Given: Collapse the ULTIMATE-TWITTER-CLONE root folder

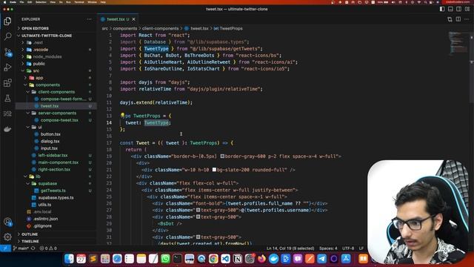Looking at the screenshot, I should pyautogui.click(x=56, y=36).
